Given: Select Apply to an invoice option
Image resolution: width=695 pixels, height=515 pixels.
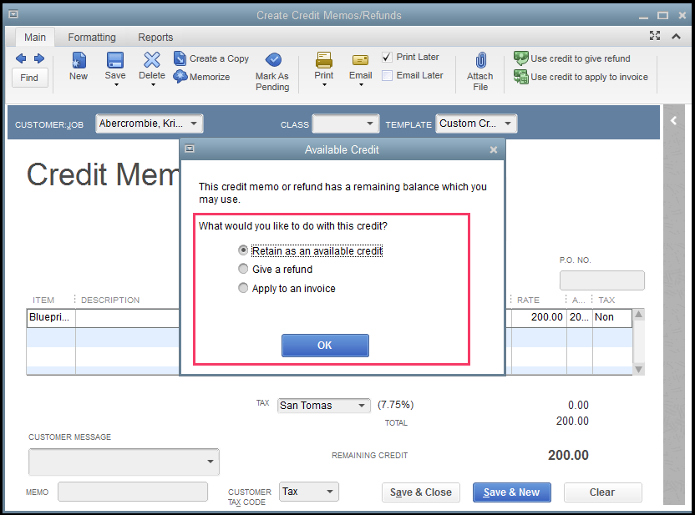Looking at the screenshot, I should [x=243, y=288].
